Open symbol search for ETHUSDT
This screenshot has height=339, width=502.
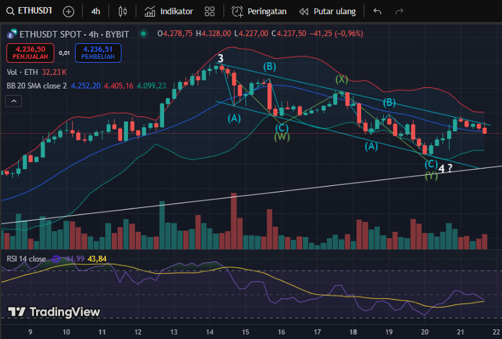pyautogui.click(x=29, y=11)
